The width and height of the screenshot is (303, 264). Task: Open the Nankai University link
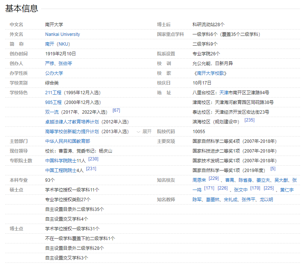[62, 34]
